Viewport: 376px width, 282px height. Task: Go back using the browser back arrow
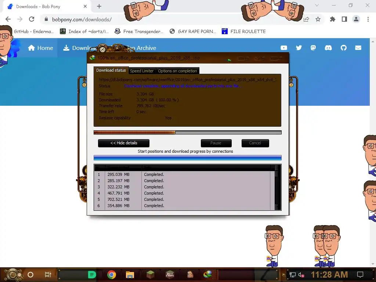8,19
